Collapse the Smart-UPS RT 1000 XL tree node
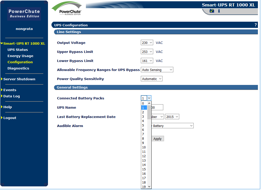 point(2,44)
